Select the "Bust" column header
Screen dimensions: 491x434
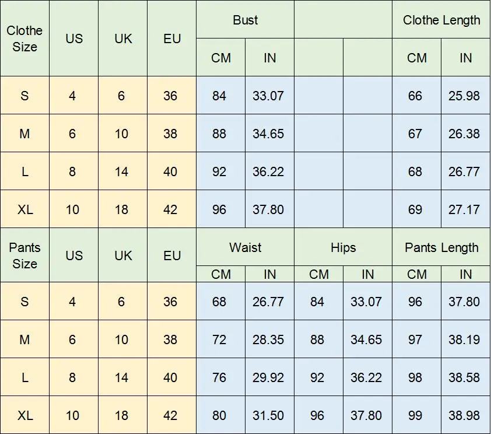pyautogui.click(x=245, y=20)
